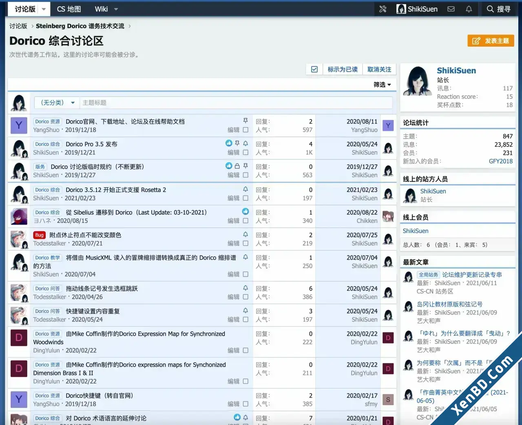522x425 pixels.
Task: Click the last-poster sfmy S avatar
Action: coord(388,400)
